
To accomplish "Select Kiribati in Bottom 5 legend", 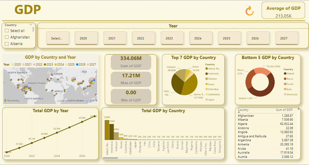I will 288,73.
